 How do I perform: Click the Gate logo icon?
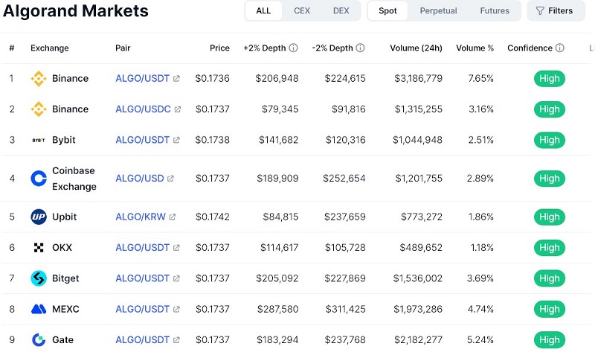[x=39, y=340]
